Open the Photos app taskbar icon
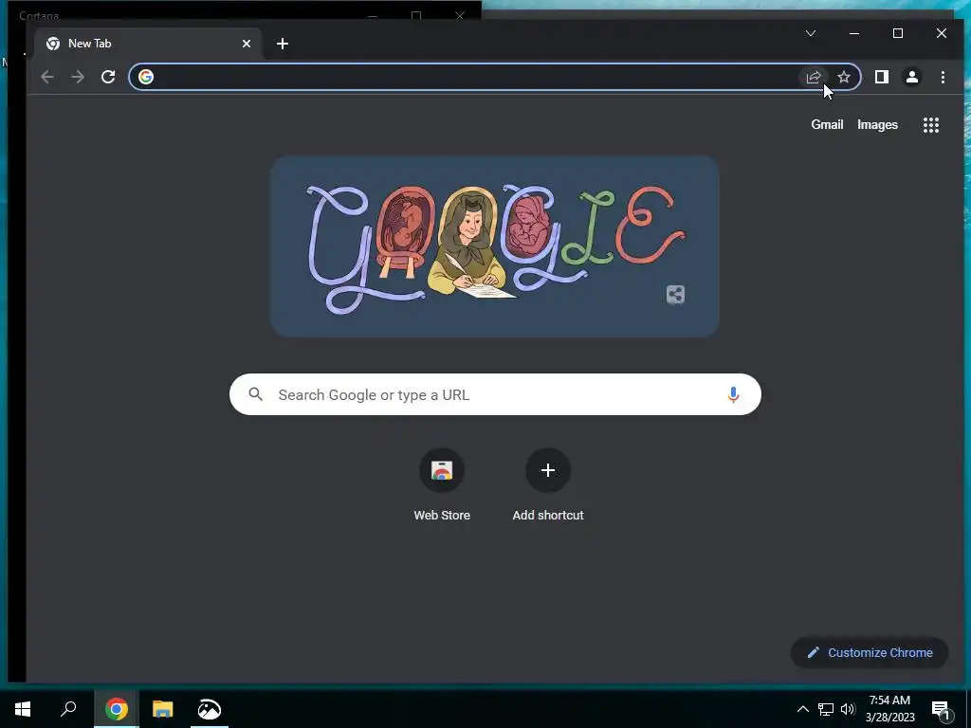Screen dimensions: 971x728 pyautogui.click(x=209, y=709)
